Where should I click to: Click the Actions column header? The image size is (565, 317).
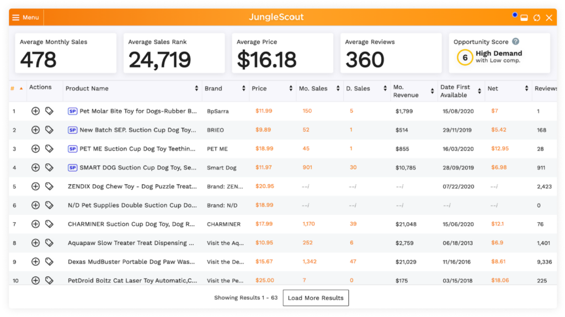(40, 88)
